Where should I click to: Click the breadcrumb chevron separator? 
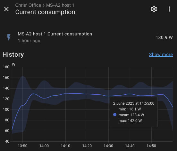44,5
